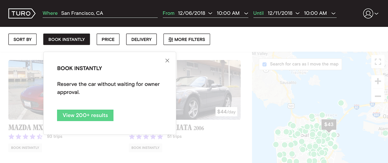Expand the From date 12/06/2018 dropdown

[195, 13]
